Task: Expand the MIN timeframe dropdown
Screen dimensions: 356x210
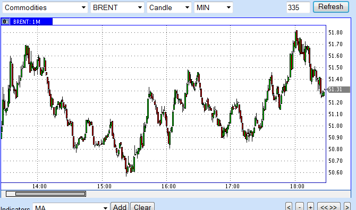Action: (x=214, y=7)
